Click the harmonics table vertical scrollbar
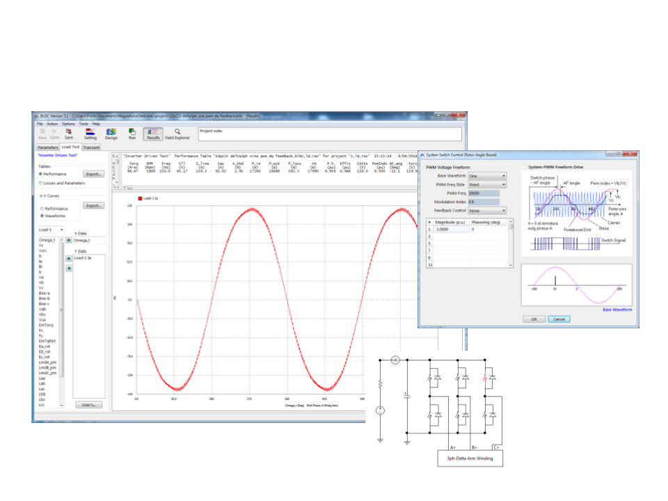The height and width of the screenshot is (501, 668). point(511,244)
